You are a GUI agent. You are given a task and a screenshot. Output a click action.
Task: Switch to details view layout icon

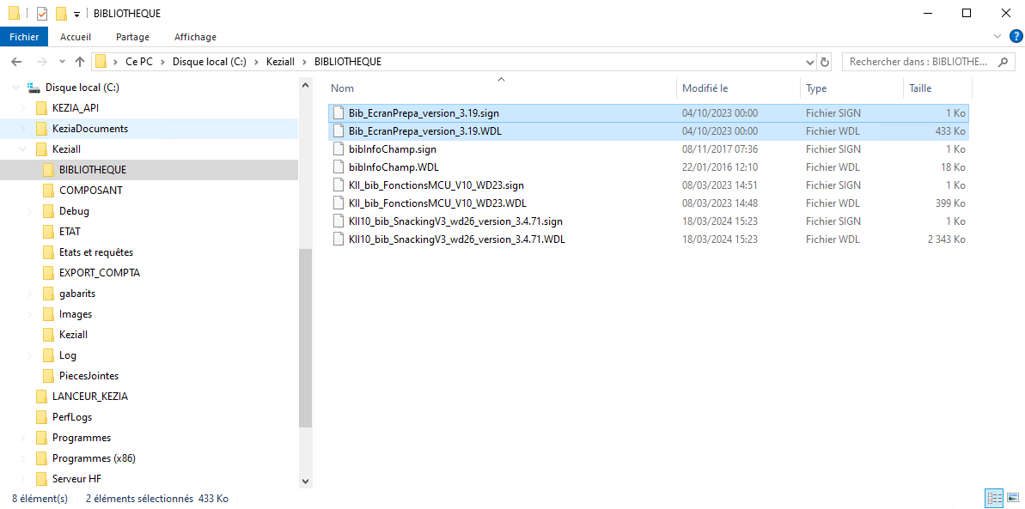pos(994,499)
